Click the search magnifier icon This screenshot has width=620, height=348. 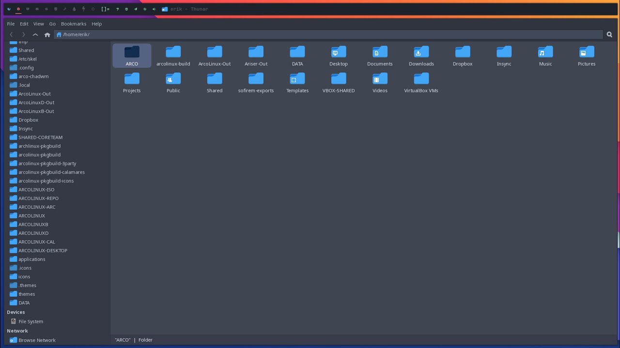point(609,34)
